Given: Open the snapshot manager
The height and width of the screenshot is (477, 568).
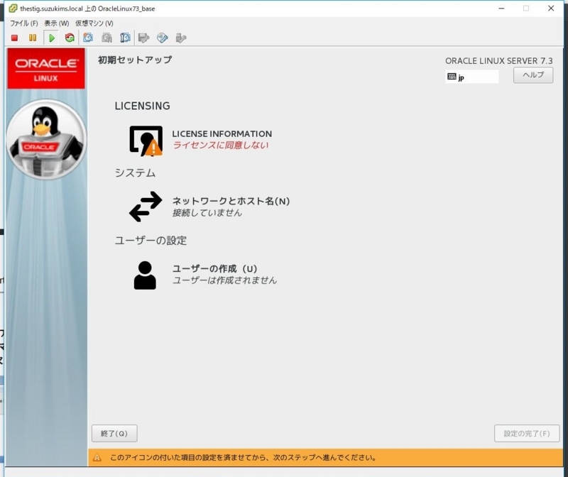Looking at the screenshot, I should coord(125,38).
